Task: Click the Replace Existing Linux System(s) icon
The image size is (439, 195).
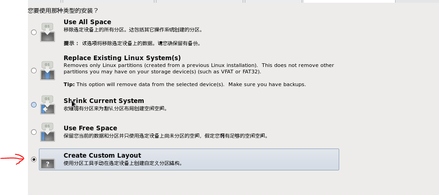Action: [48, 71]
